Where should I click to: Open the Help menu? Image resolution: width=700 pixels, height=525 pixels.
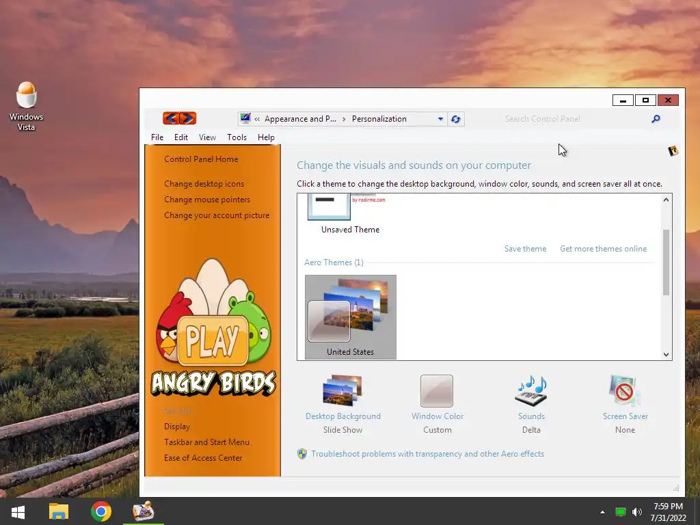click(x=266, y=137)
